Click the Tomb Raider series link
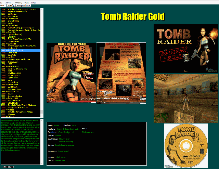 pyautogui.click(x=65, y=145)
